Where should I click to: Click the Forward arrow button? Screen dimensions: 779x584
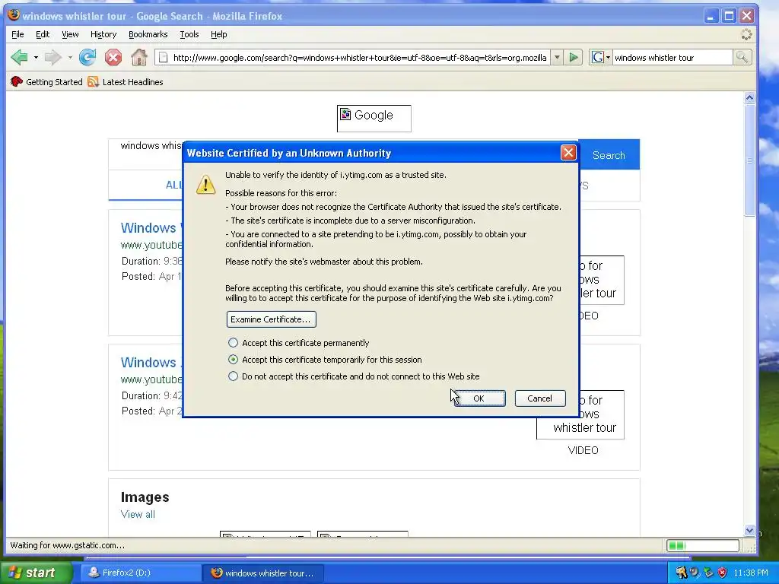click(x=52, y=58)
